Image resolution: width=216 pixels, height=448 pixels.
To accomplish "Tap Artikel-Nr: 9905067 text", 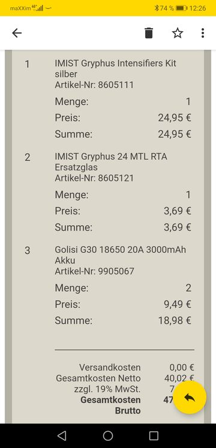I will pos(94,271).
